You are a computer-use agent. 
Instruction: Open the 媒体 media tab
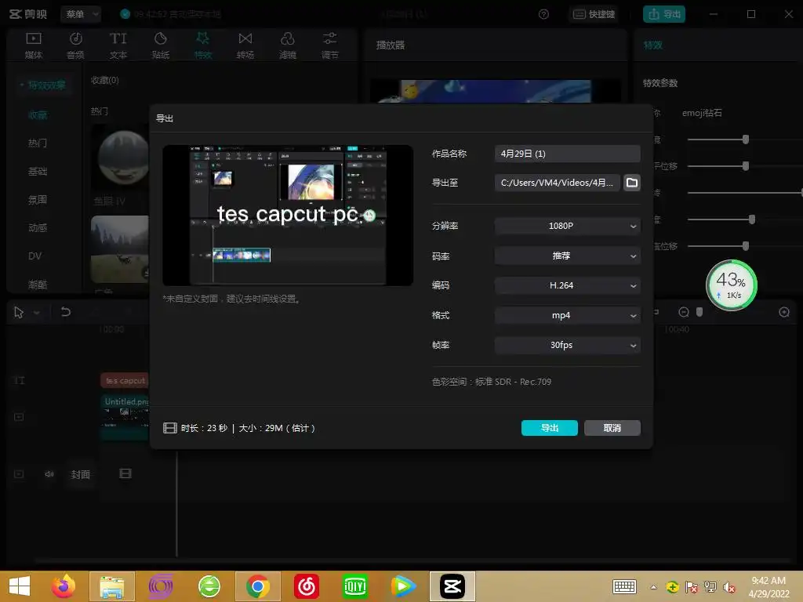tap(33, 45)
